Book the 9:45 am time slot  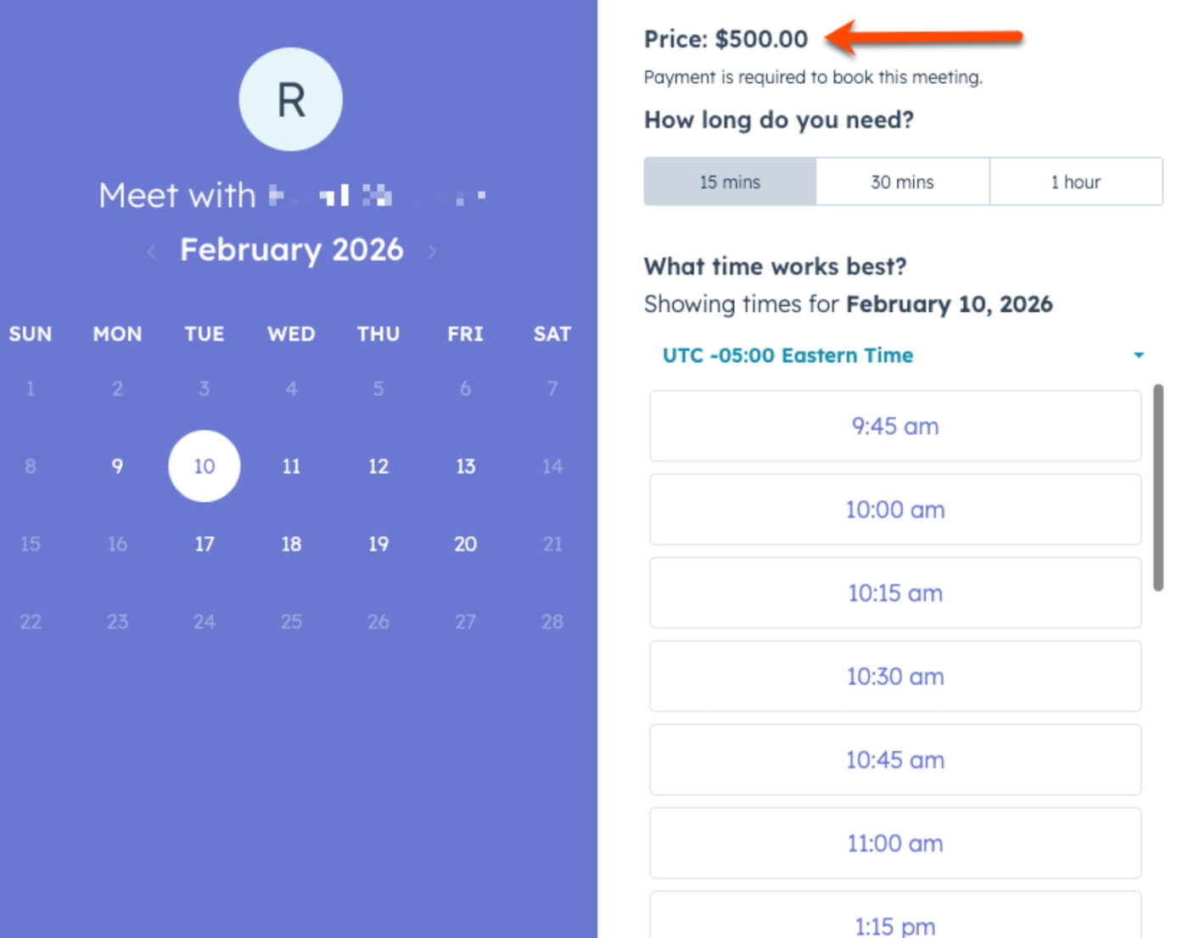(x=895, y=426)
